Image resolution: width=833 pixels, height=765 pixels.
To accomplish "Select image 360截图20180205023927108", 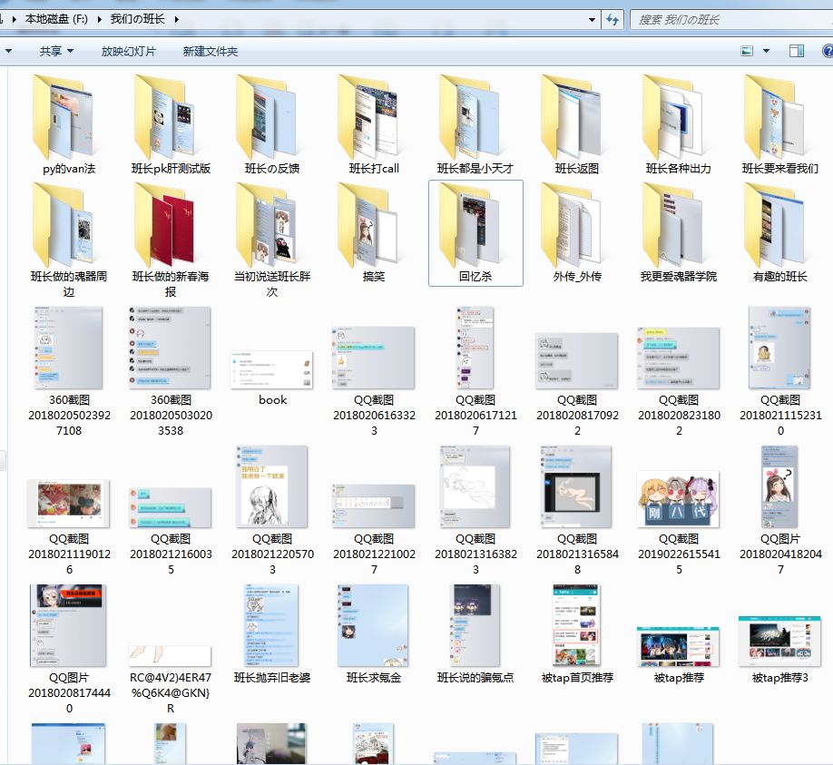I will pos(69,371).
